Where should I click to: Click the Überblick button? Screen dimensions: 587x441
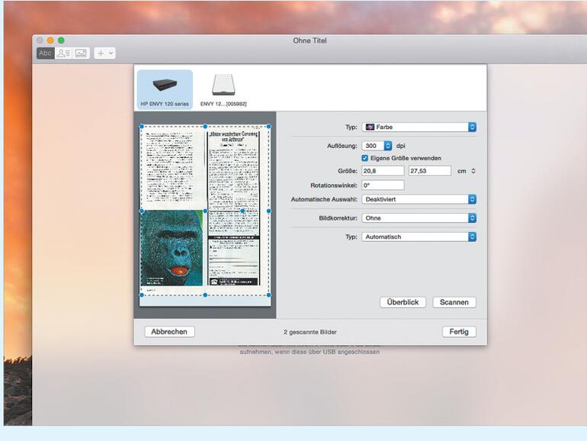(x=403, y=302)
